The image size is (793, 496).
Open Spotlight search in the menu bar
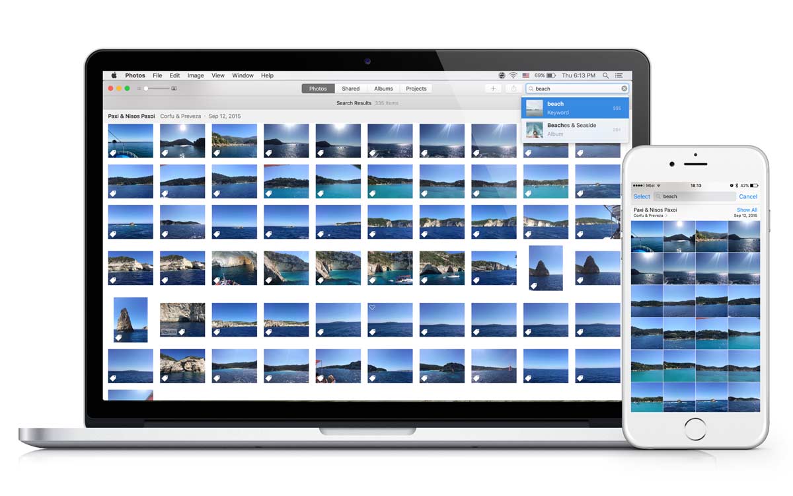(607, 75)
